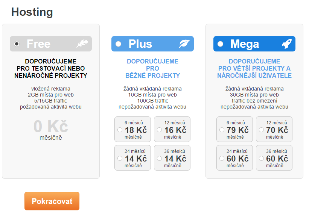Click the 0 Kč měsíčně price text
309x216 pixels.
click(x=51, y=130)
